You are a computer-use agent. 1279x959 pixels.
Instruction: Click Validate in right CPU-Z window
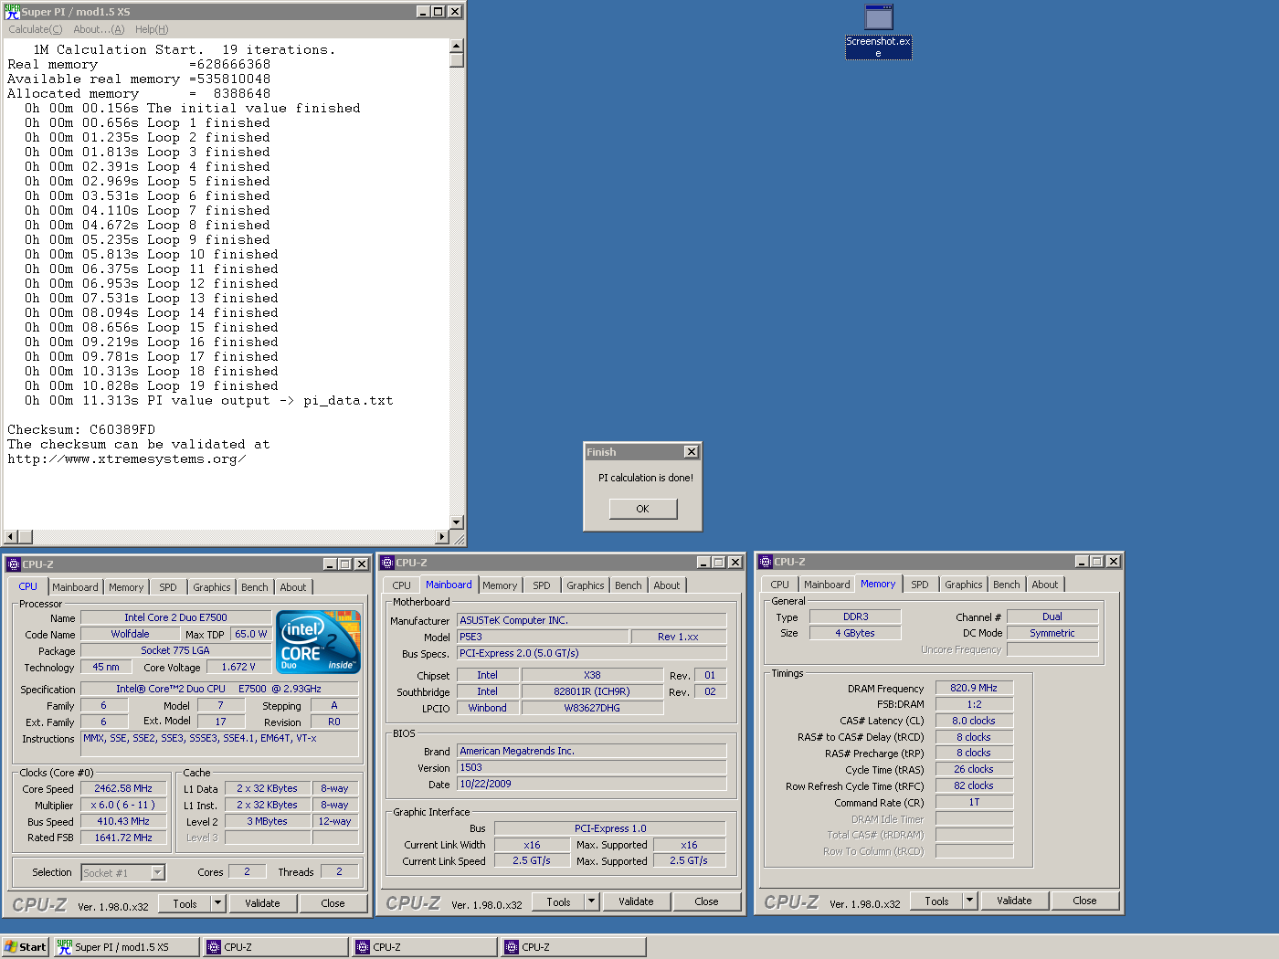point(1014,901)
